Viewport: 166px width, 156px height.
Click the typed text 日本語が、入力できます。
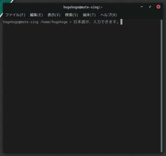[96, 22]
